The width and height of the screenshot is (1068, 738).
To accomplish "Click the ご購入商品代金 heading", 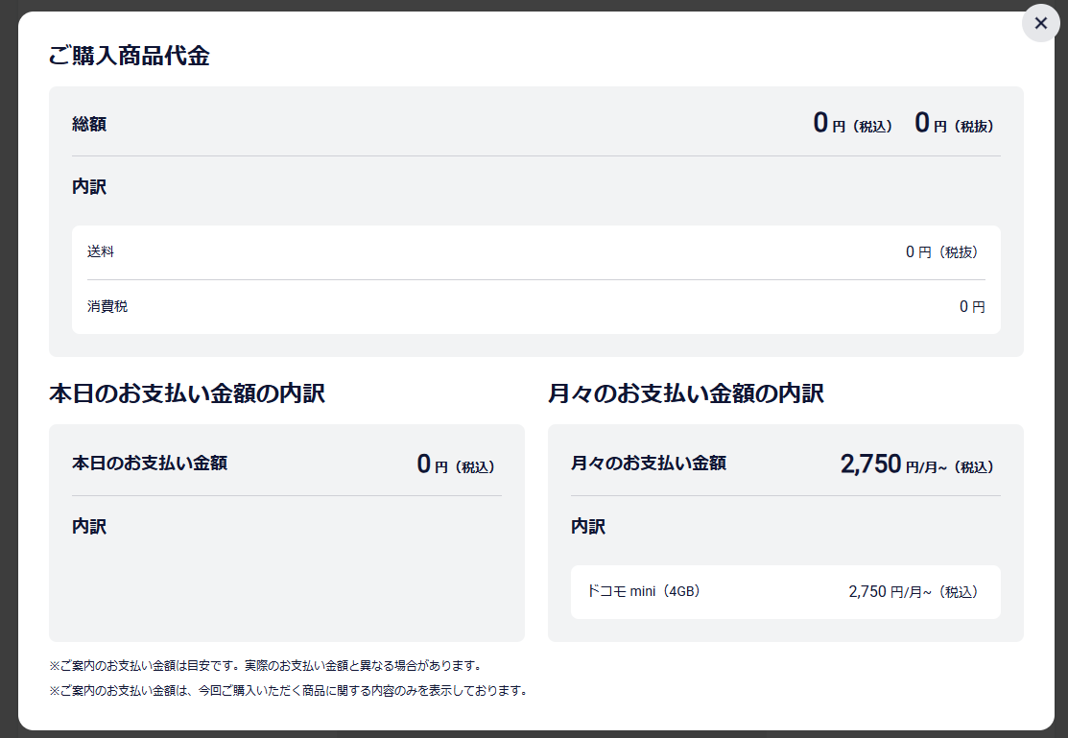I will (x=129, y=56).
